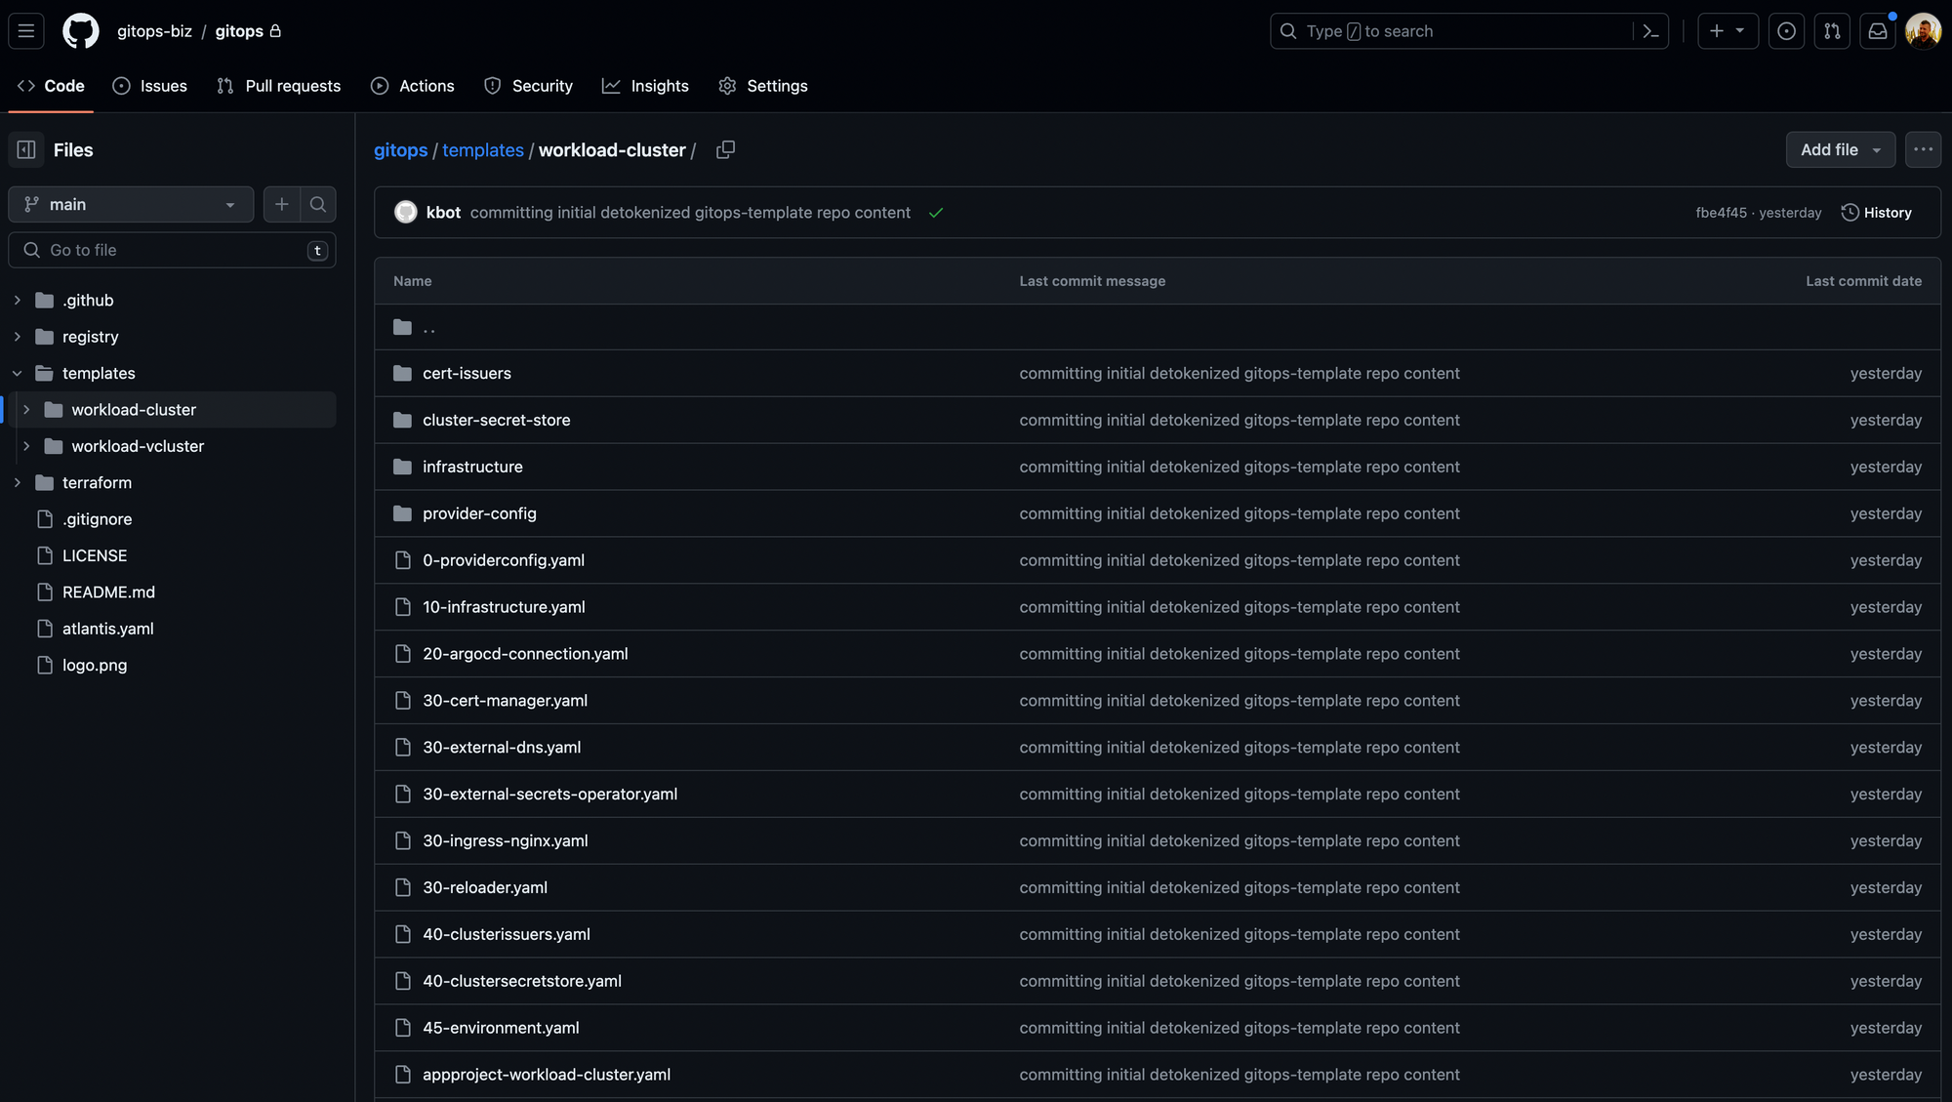
Task: Click the Go to file input
Action: pyautogui.click(x=173, y=251)
